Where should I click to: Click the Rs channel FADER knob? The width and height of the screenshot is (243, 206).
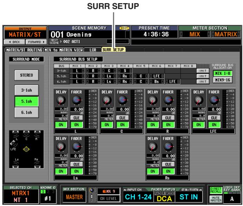(x=168, y=146)
